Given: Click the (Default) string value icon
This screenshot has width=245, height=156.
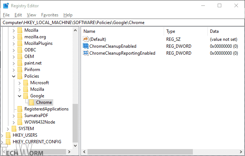Looking at the screenshot, I should (86, 39).
